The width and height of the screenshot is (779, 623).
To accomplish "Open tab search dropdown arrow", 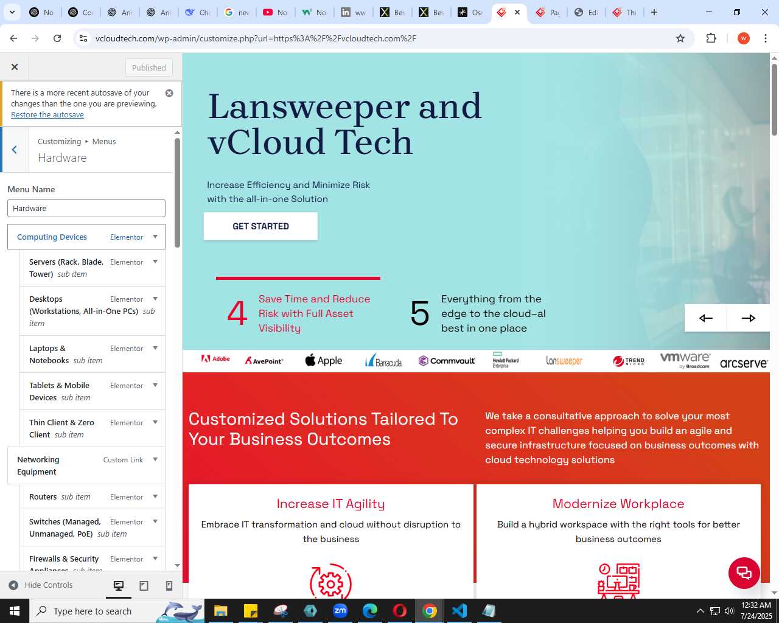I will 12,12.
